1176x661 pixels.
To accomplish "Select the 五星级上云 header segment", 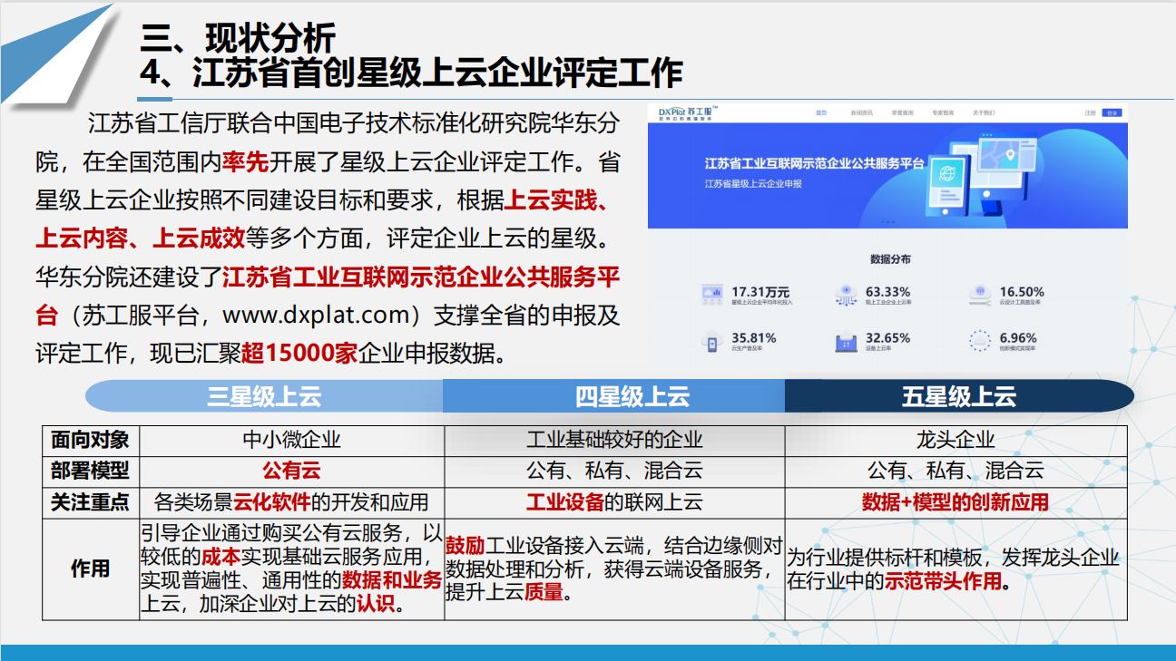I will pos(958,397).
